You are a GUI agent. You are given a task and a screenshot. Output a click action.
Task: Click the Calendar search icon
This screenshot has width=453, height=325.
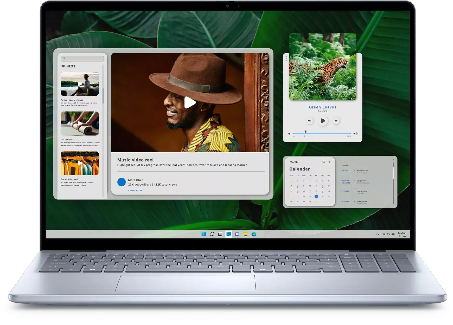(324, 162)
